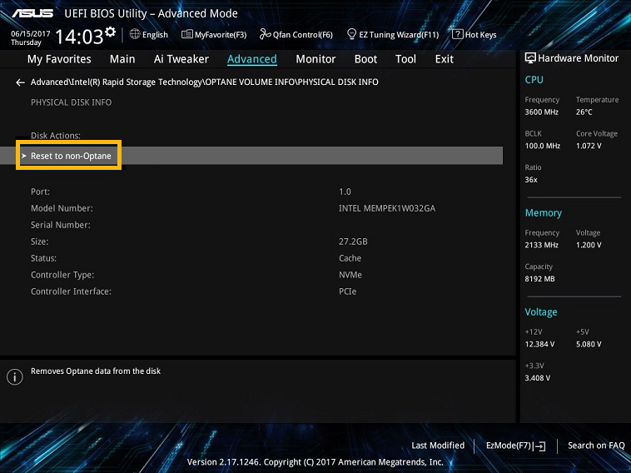Click the Search on FAQ link
Viewport: 631px width, 473px height.
[596, 446]
